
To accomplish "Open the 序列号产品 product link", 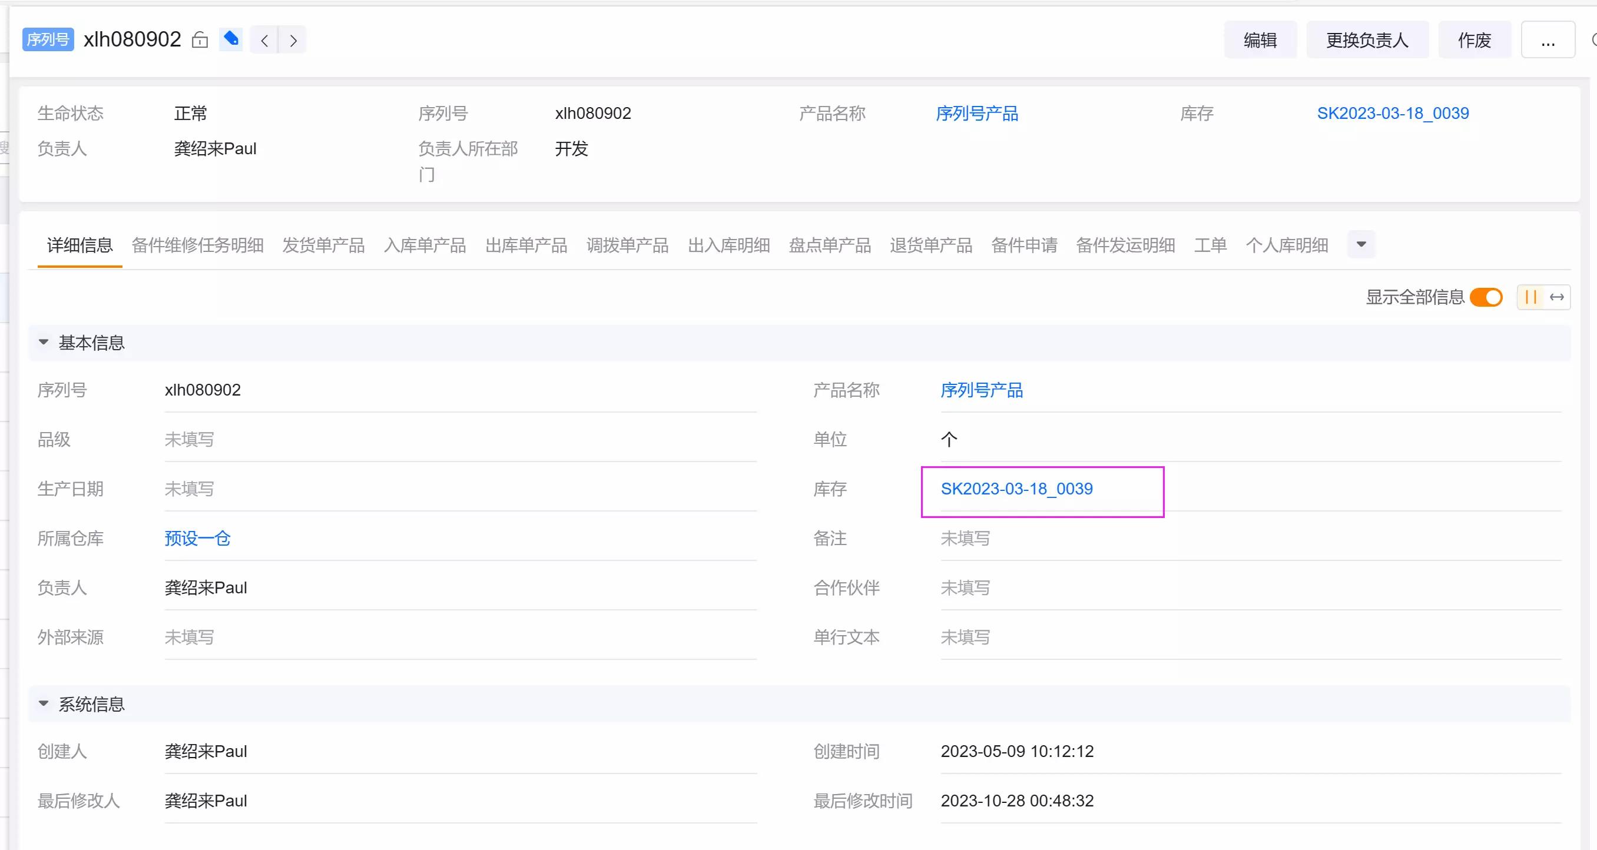I will pyautogui.click(x=982, y=390).
